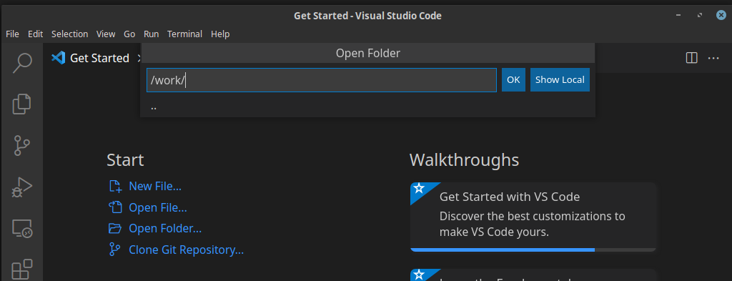Image resolution: width=732 pixels, height=281 pixels.
Task: Click the VS Code logo on Get Started tab
Action: point(58,58)
